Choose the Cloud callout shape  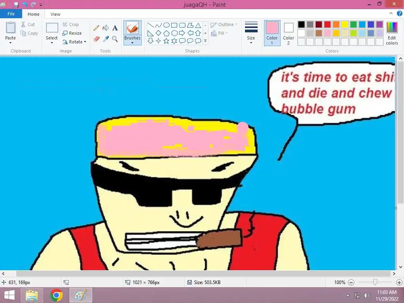point(198,41)
